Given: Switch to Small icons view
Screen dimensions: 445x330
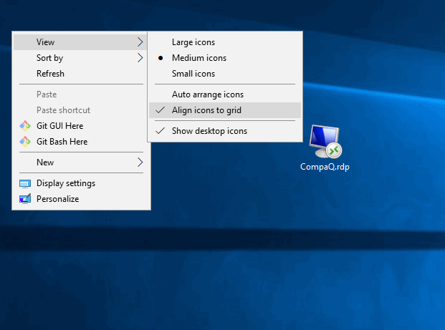Looking at the screenshot, I should [193, 74].
